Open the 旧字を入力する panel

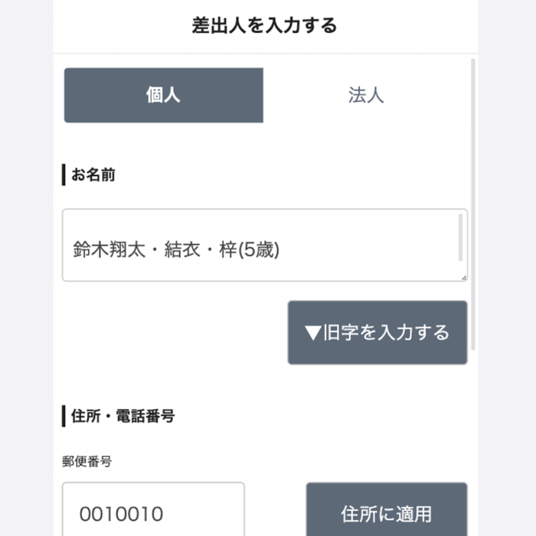click(x=377, y=332)
